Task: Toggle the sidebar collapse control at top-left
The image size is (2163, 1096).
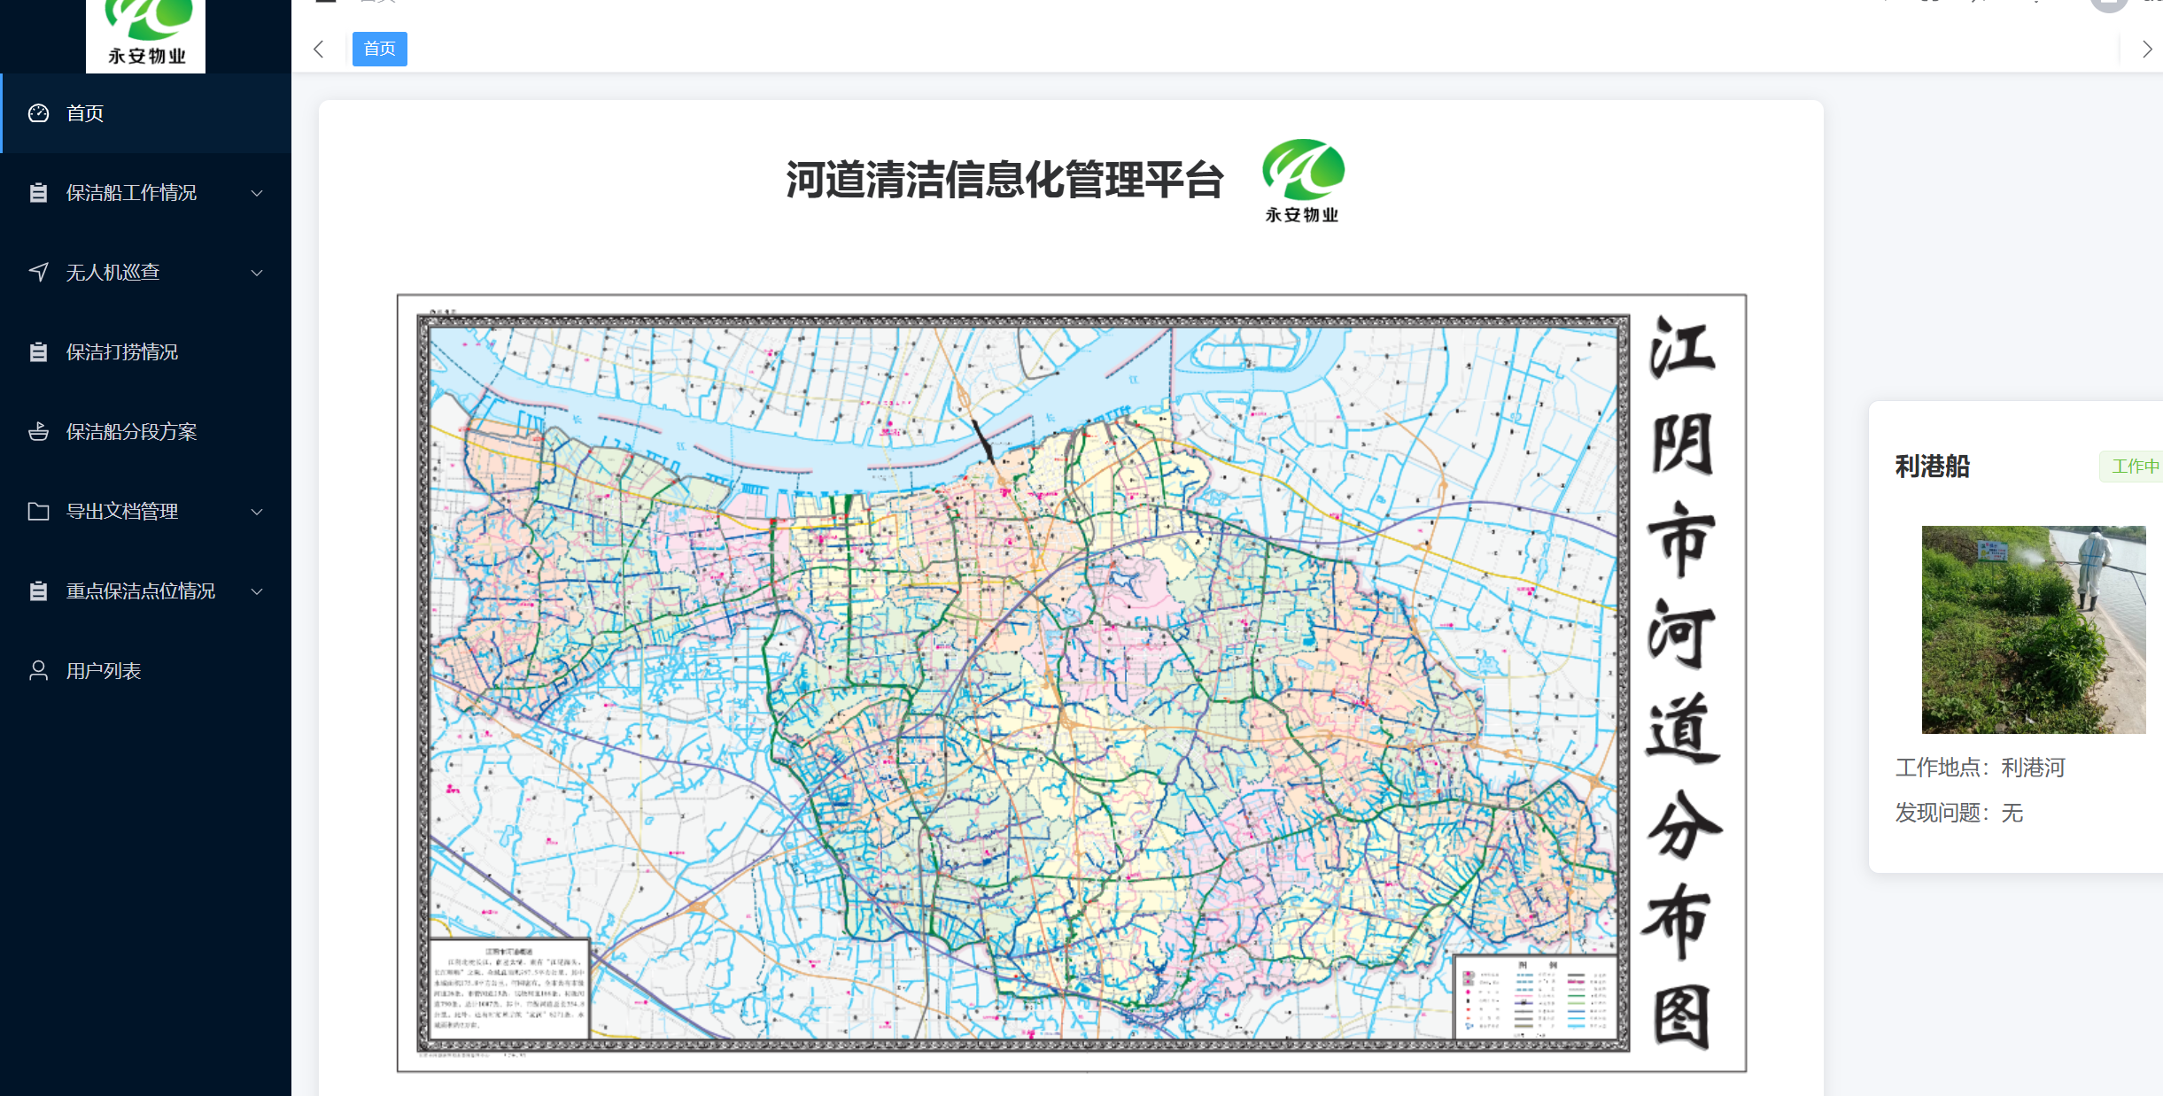Action: pos(325,4)
